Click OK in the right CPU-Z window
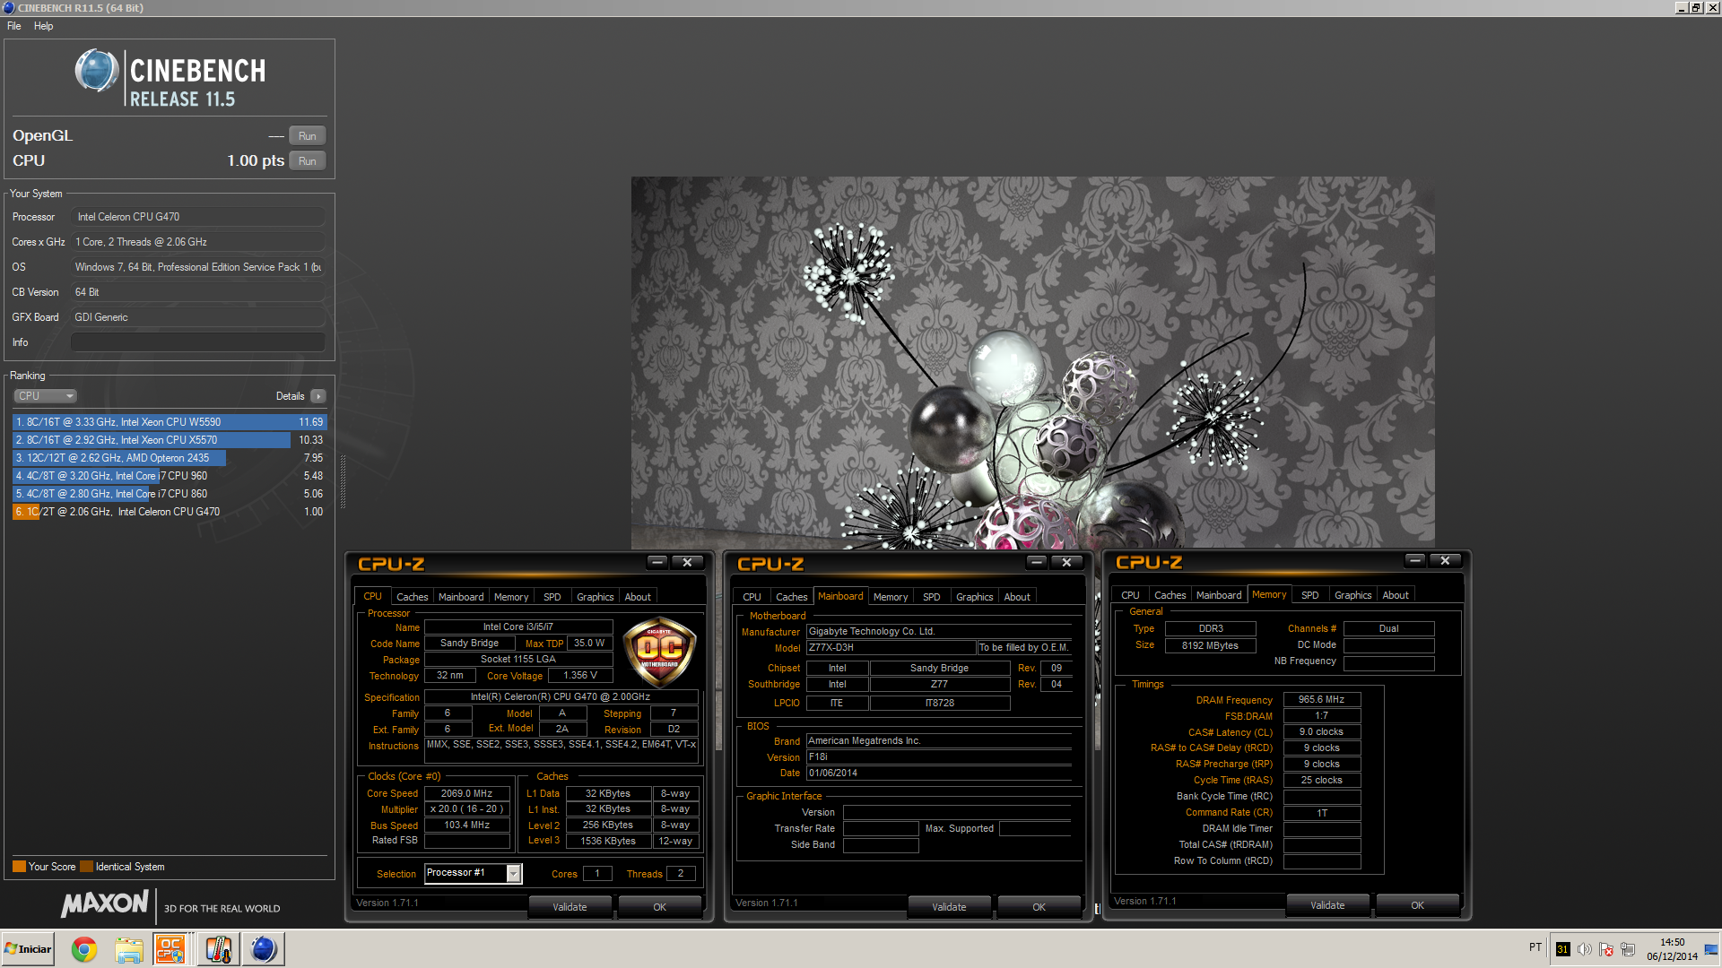1722x968 pixels. pyautogui.click(x=1417, y=905)
